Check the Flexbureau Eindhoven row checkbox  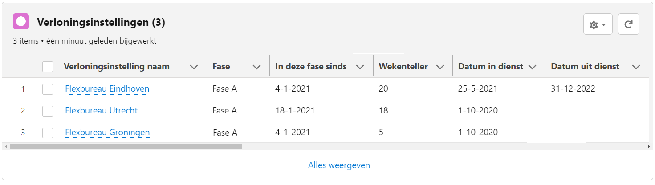(x=48, y=89)
